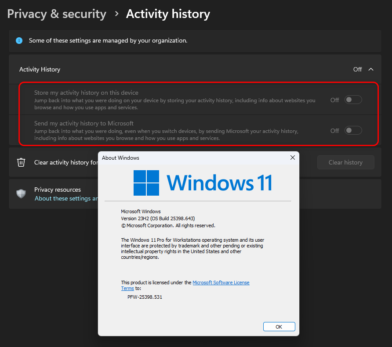Click 'Store my activity history on this device' text

86,93
